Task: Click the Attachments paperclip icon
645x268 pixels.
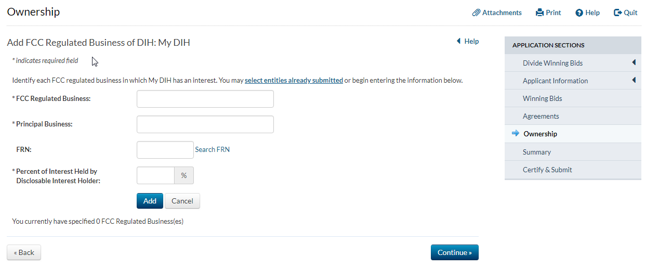Action: click(x=476, y=12)
